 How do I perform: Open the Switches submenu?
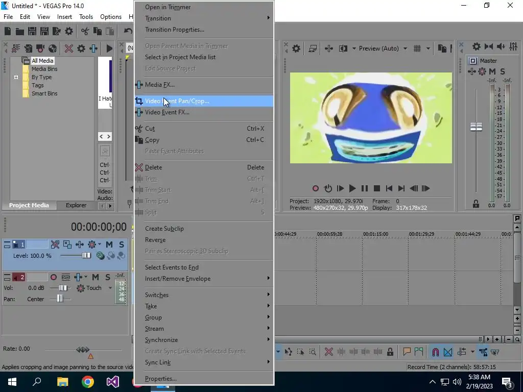coord(204,295)
